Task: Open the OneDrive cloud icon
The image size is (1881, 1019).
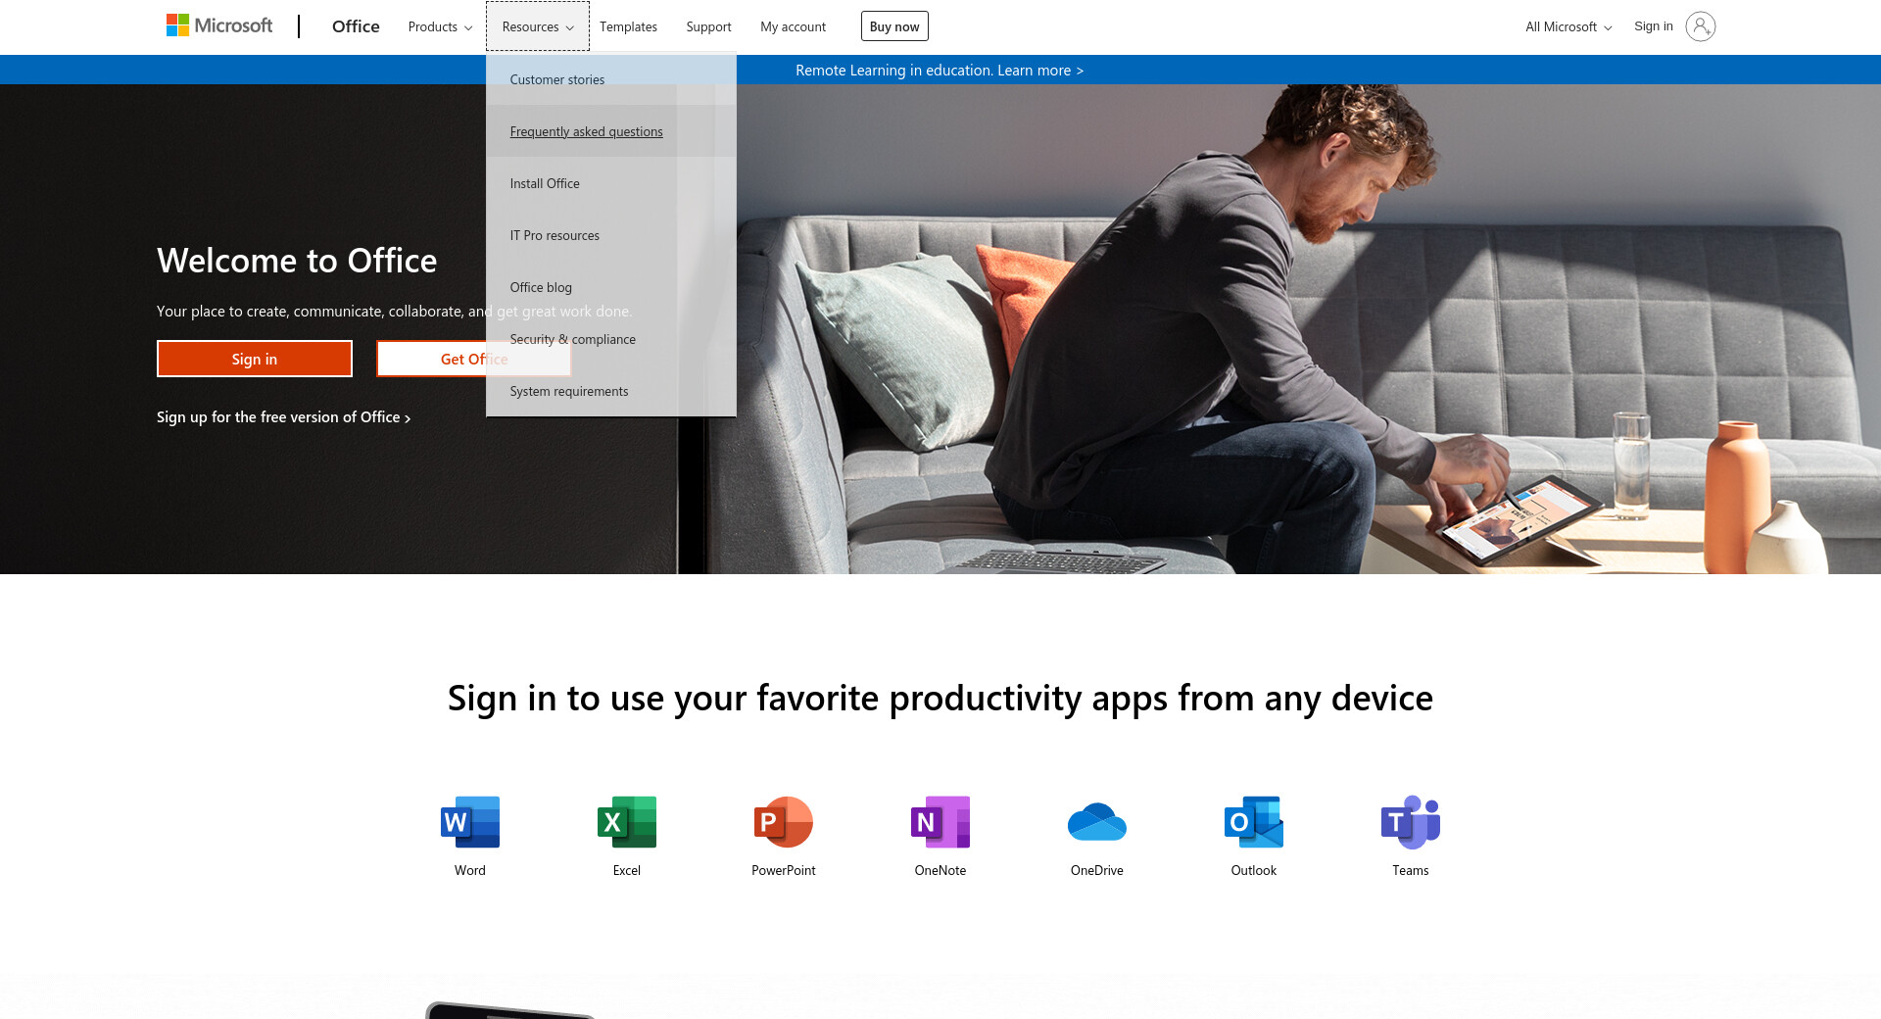Action: pyautogui.click(x=1097, y=821)
